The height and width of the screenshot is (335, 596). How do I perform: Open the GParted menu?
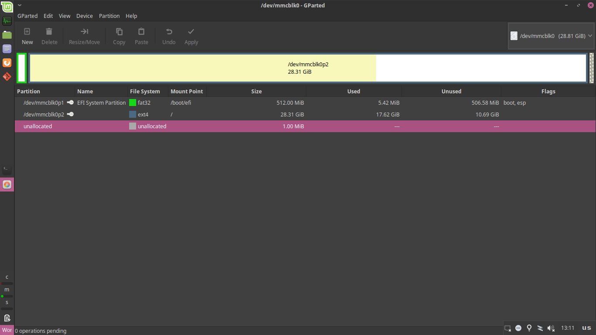pyautogui.click(x=27, y=16)
